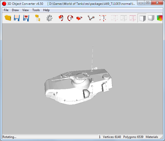Click the 'Vertices: 6140' status text
This screenshot has width=165, height=141.
[112, 137]
